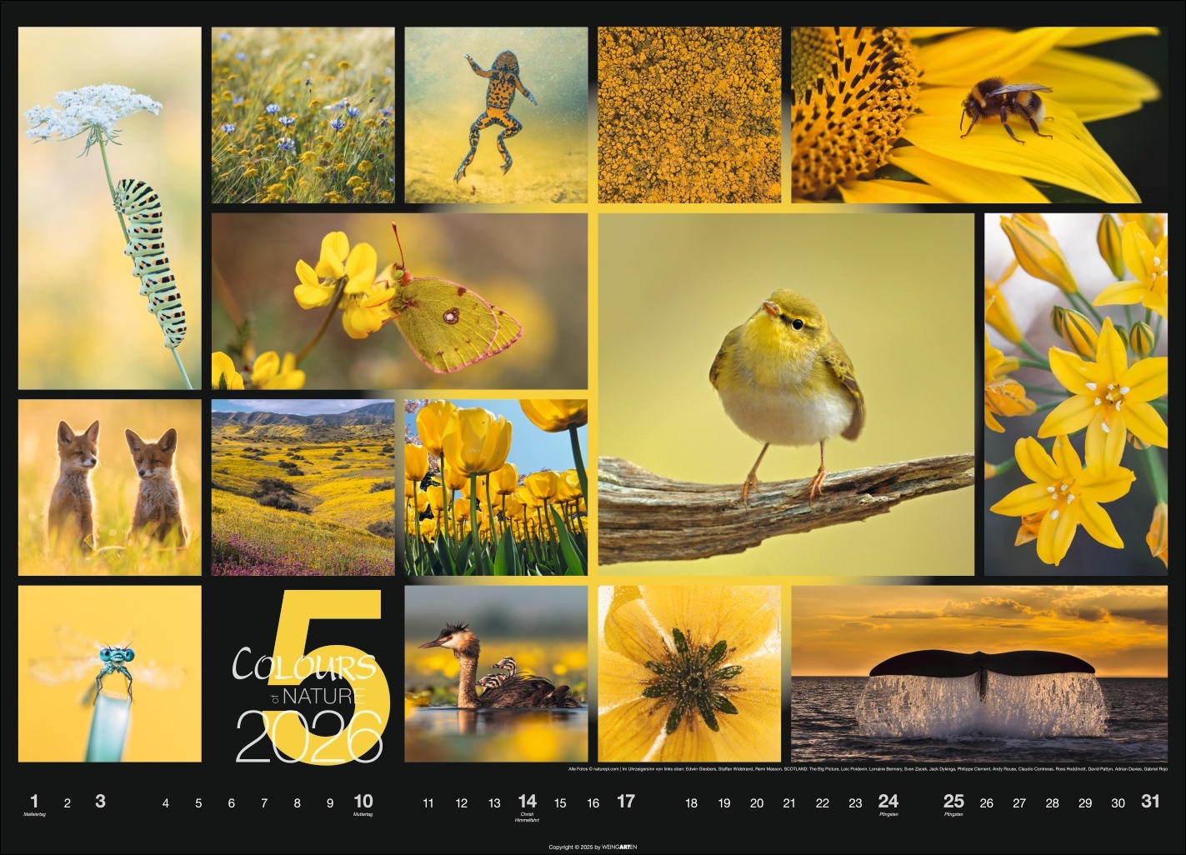Select the 'Alle Fotos © naturepl.com' credits line
The height and width of the screenshot is (855, 1186).
pyautogui.click(x=868, y=768)
